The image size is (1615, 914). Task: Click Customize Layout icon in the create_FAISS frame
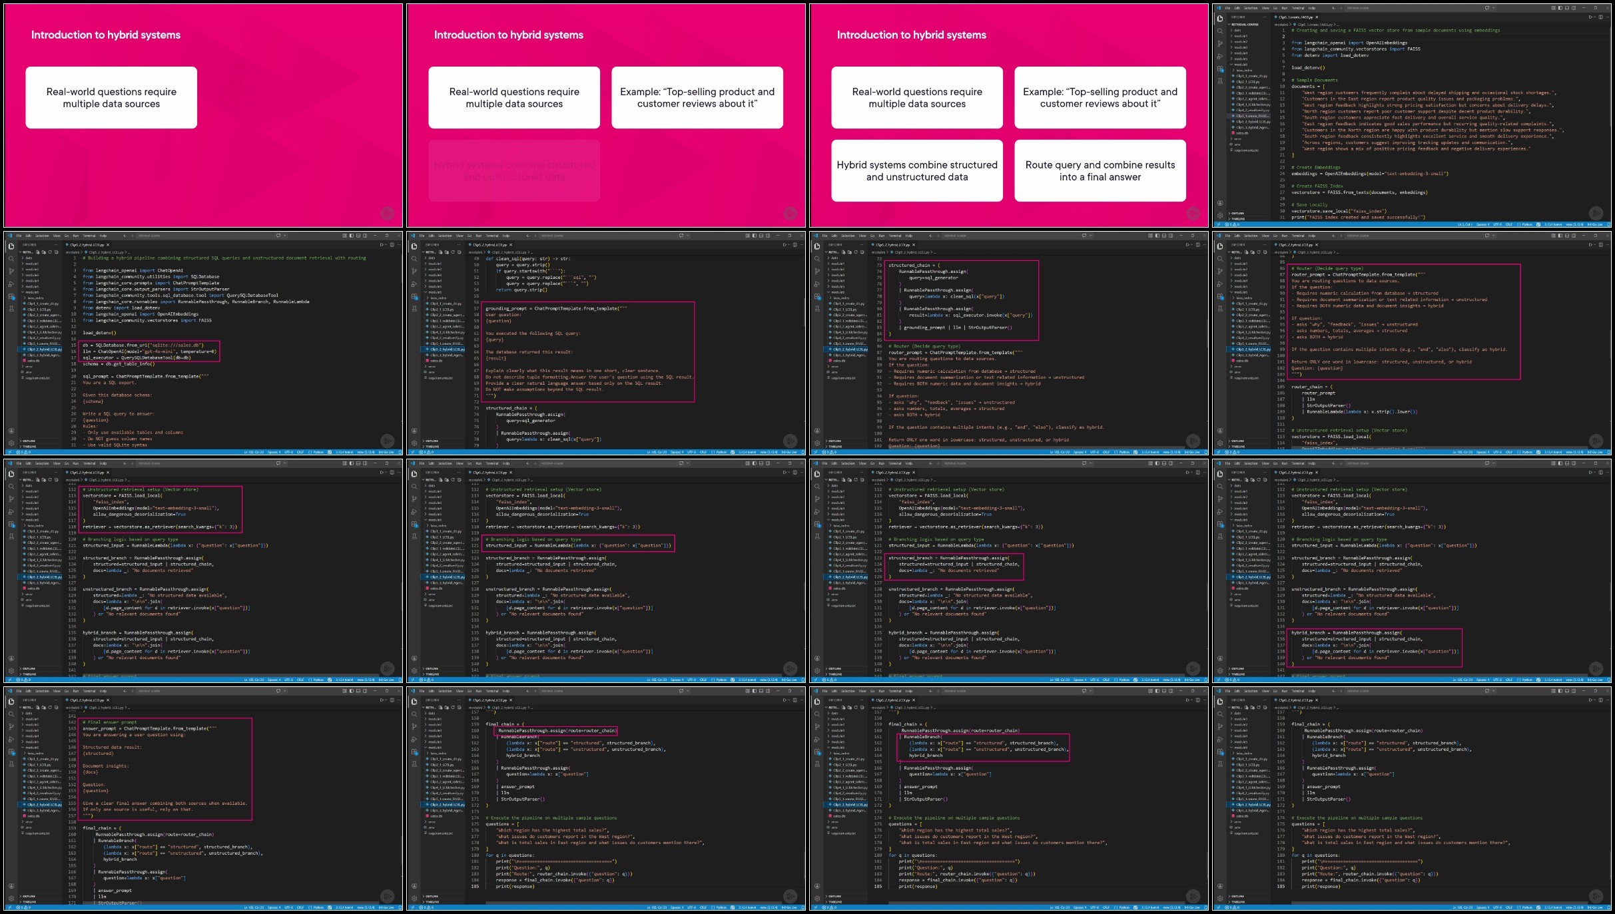click(1553, 8)
